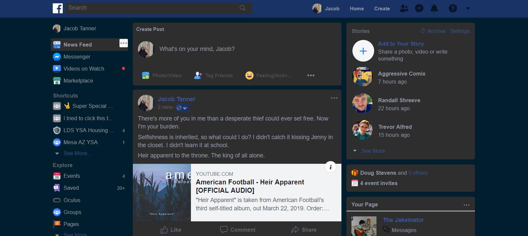Click the search magnifier icon
Image resolution: width=528 pixels, height=236 pixels.
pos(243,8)
